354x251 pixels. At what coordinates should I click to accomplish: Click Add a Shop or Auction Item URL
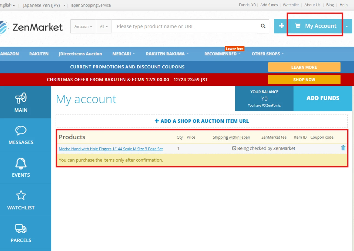[202, 121]
